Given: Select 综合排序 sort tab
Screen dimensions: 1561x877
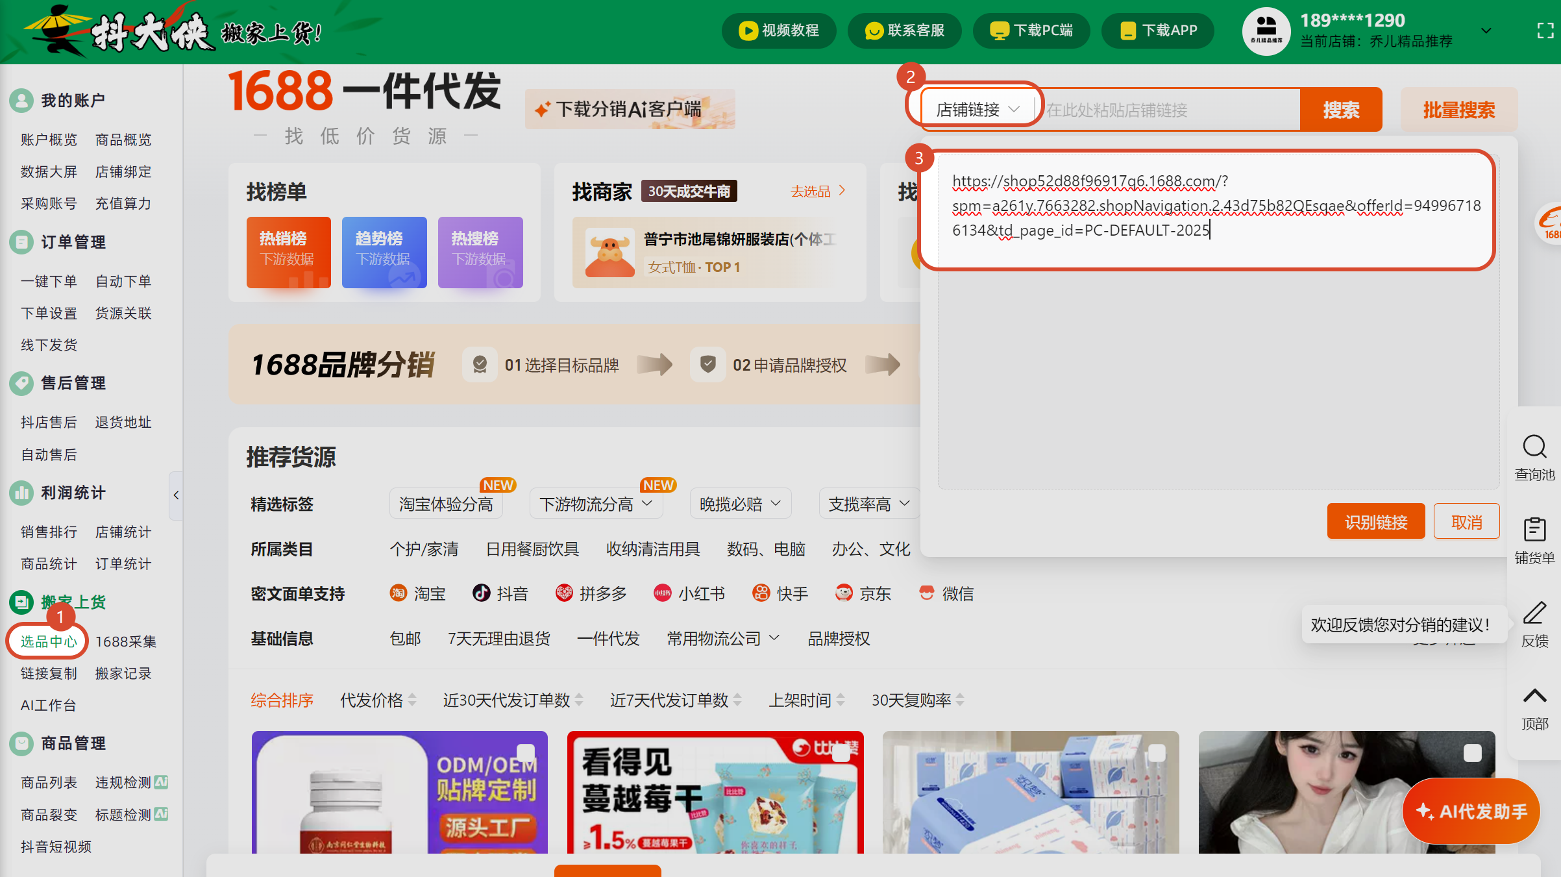Looking at the screenshot, I should coord(282,700).
